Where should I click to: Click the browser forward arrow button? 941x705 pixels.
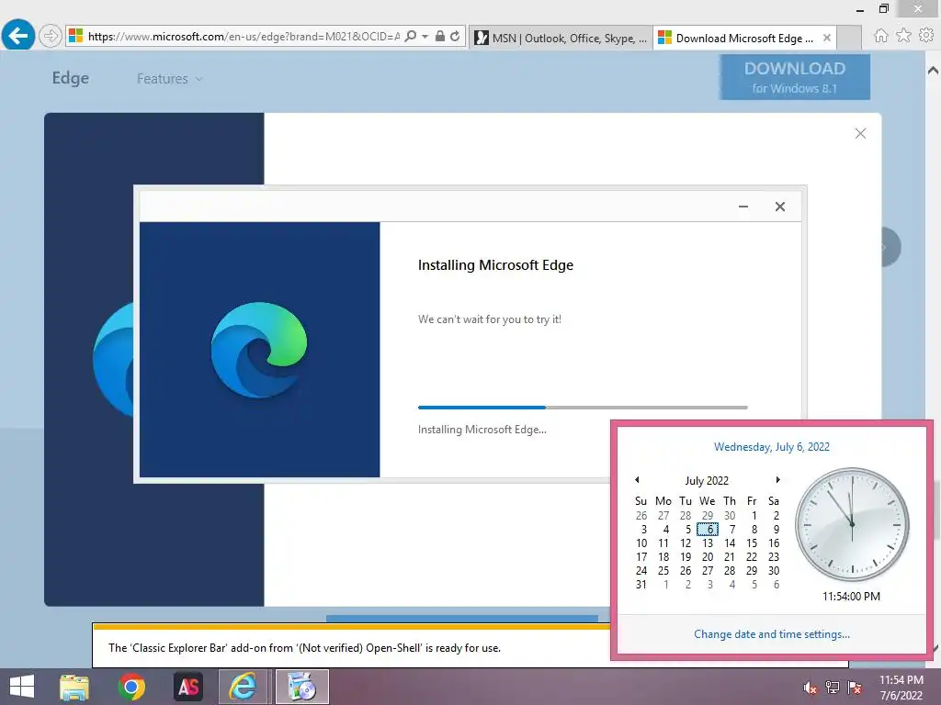point(51,36)
